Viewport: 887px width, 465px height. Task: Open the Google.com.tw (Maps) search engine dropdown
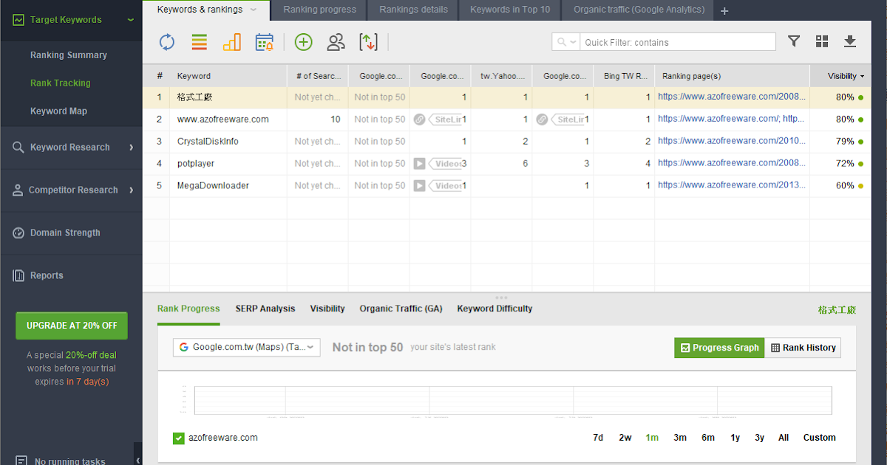click(247, 347)
